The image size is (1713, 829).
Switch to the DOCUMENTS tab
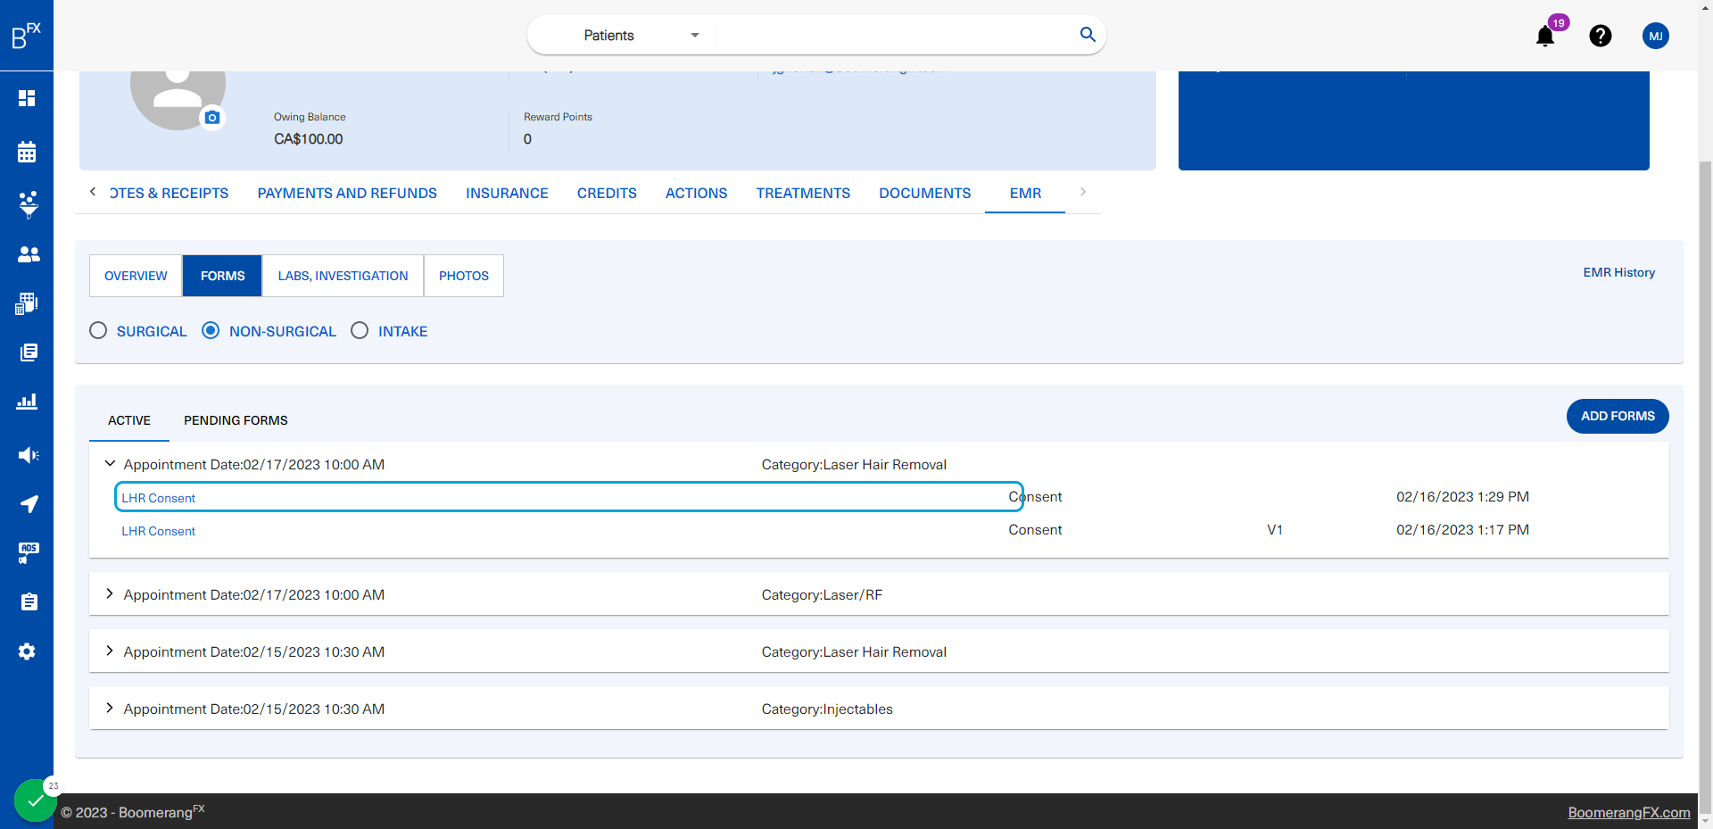924,194
